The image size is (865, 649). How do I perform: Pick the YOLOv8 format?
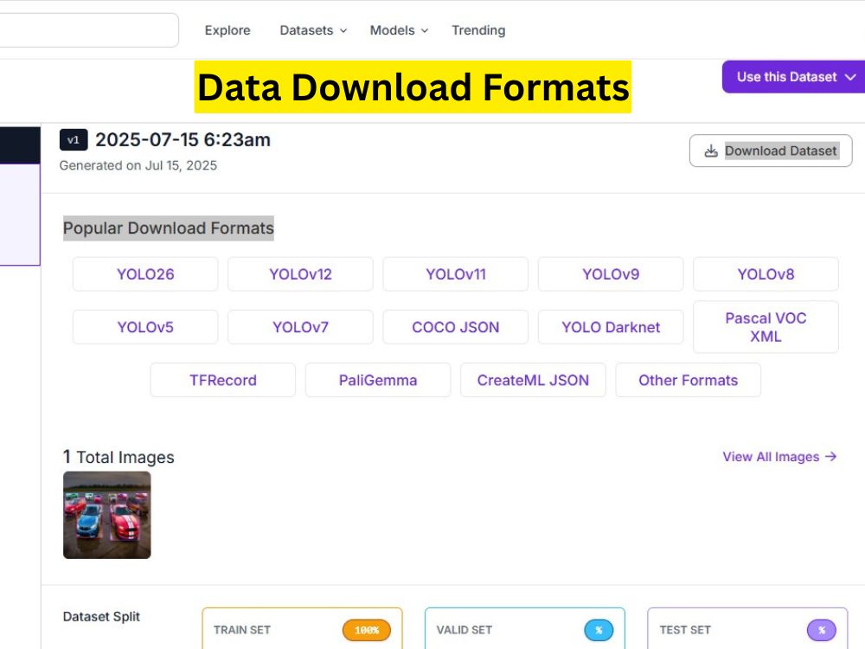coord(766,274)
